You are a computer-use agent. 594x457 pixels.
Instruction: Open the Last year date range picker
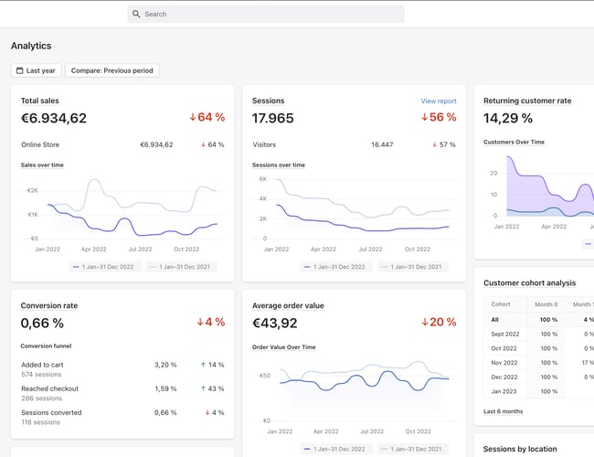click(x=36, y=70)
